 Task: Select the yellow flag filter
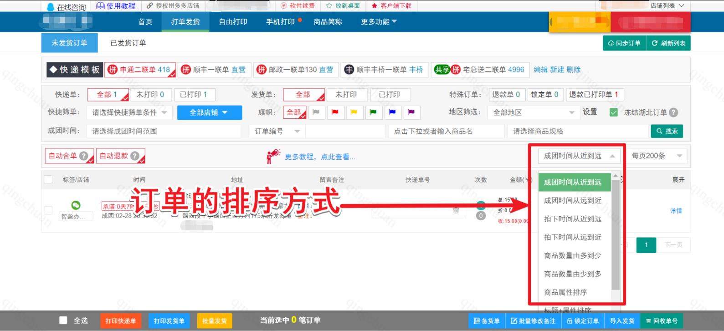(354, 112)
